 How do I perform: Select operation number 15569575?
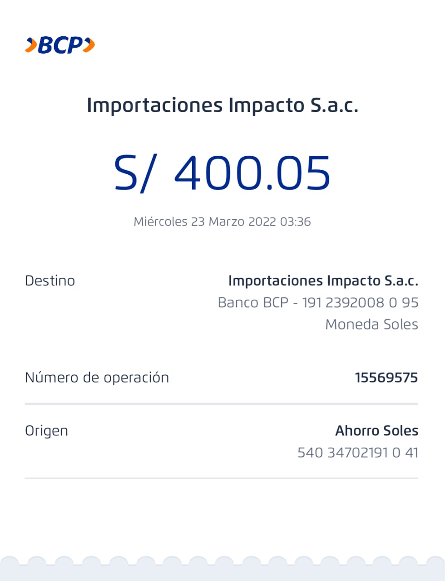[386, 378]
